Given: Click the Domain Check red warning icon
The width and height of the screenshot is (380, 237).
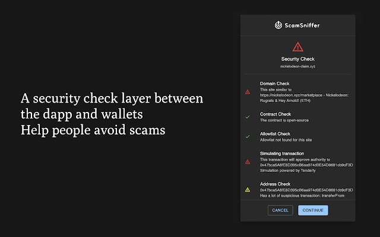Looking at the screenshot, I should click(x=248, y=92).
